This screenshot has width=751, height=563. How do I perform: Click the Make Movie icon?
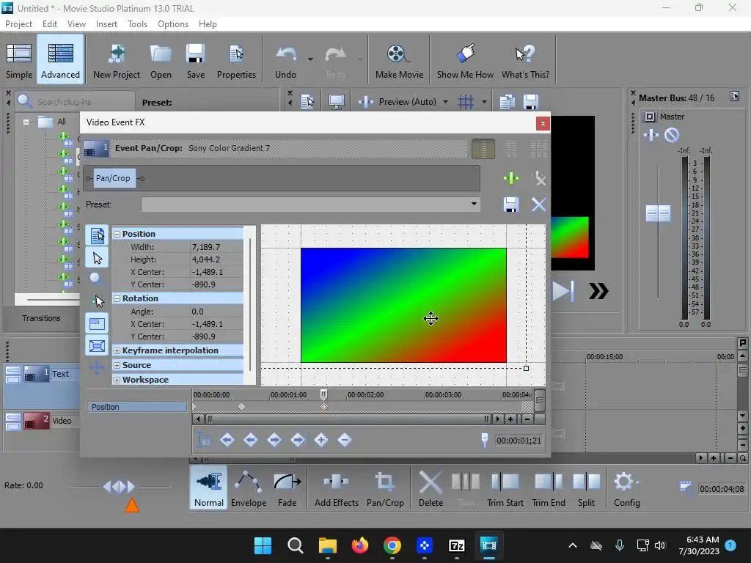399,60
